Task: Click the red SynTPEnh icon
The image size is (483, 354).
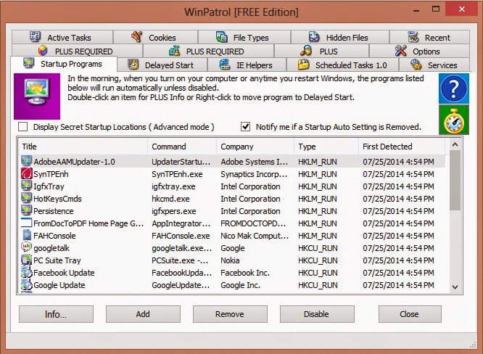Action: (x=27, y=173)
